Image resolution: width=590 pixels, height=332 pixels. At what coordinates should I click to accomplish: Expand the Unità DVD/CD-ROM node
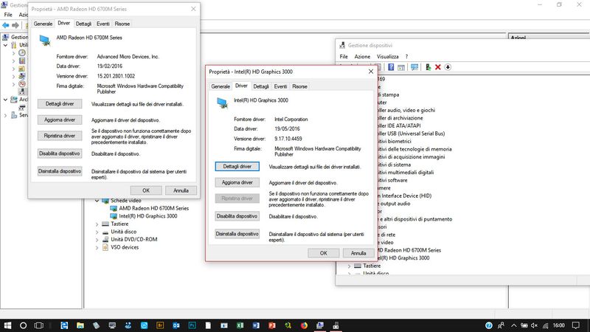(97, 240)
